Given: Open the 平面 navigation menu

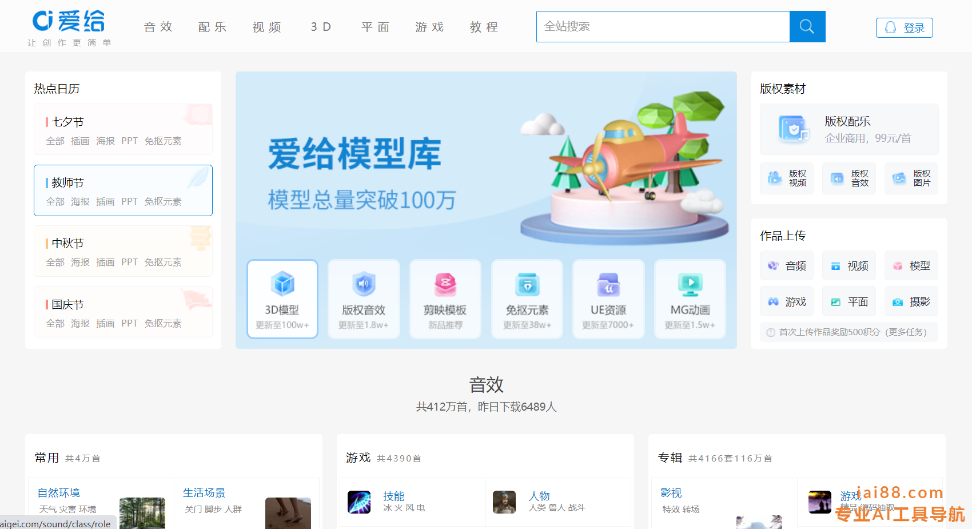Looking at the screenshot, I should coord(376,27).
